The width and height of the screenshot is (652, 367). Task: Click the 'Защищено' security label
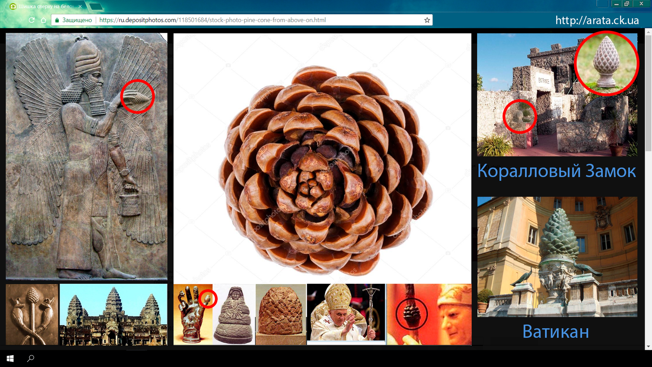[77, 20]
